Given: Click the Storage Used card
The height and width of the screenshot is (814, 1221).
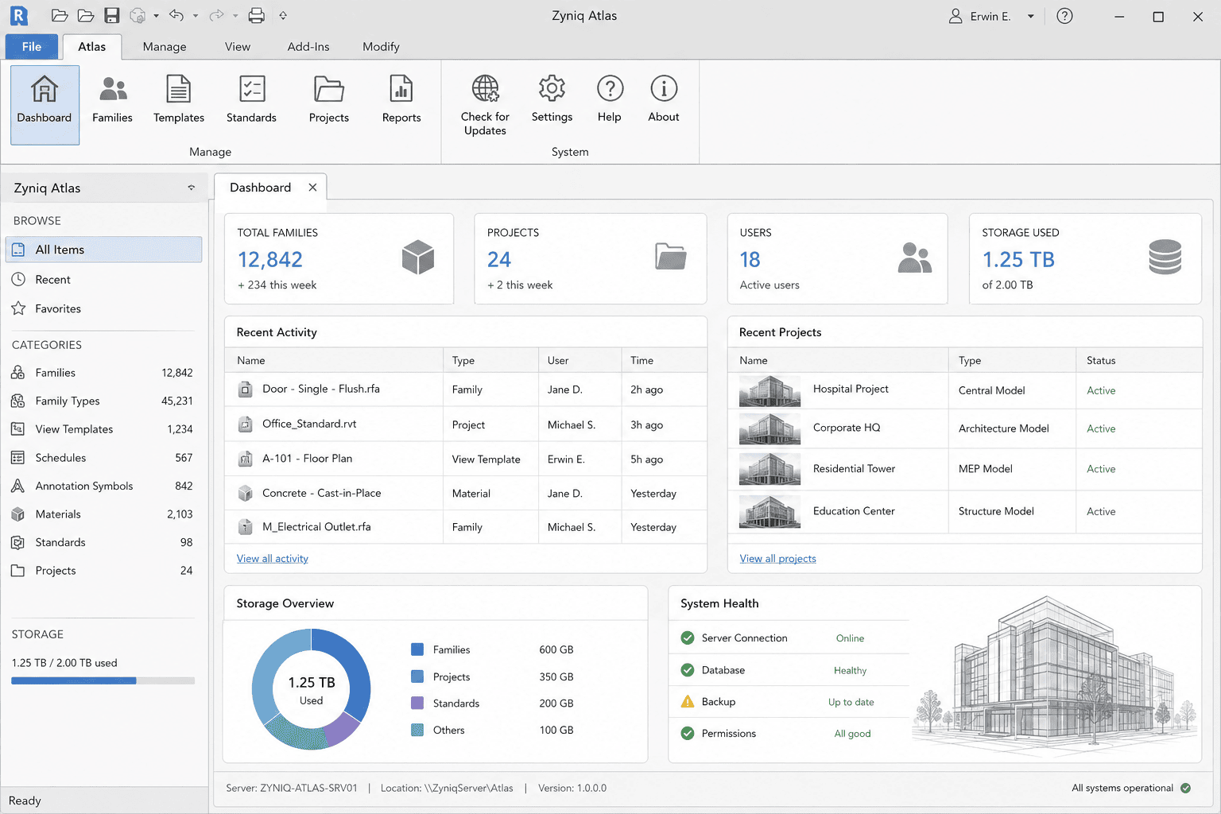Looking at the screenshot, I should pos(1085,259).
